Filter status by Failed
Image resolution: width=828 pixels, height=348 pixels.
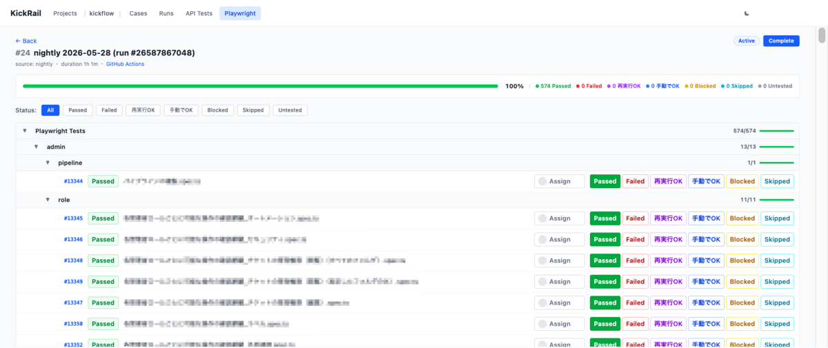click(x=109, y=110)
